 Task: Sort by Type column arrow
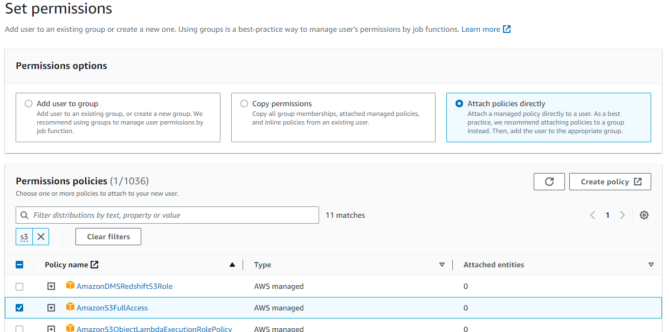(442, 265)
